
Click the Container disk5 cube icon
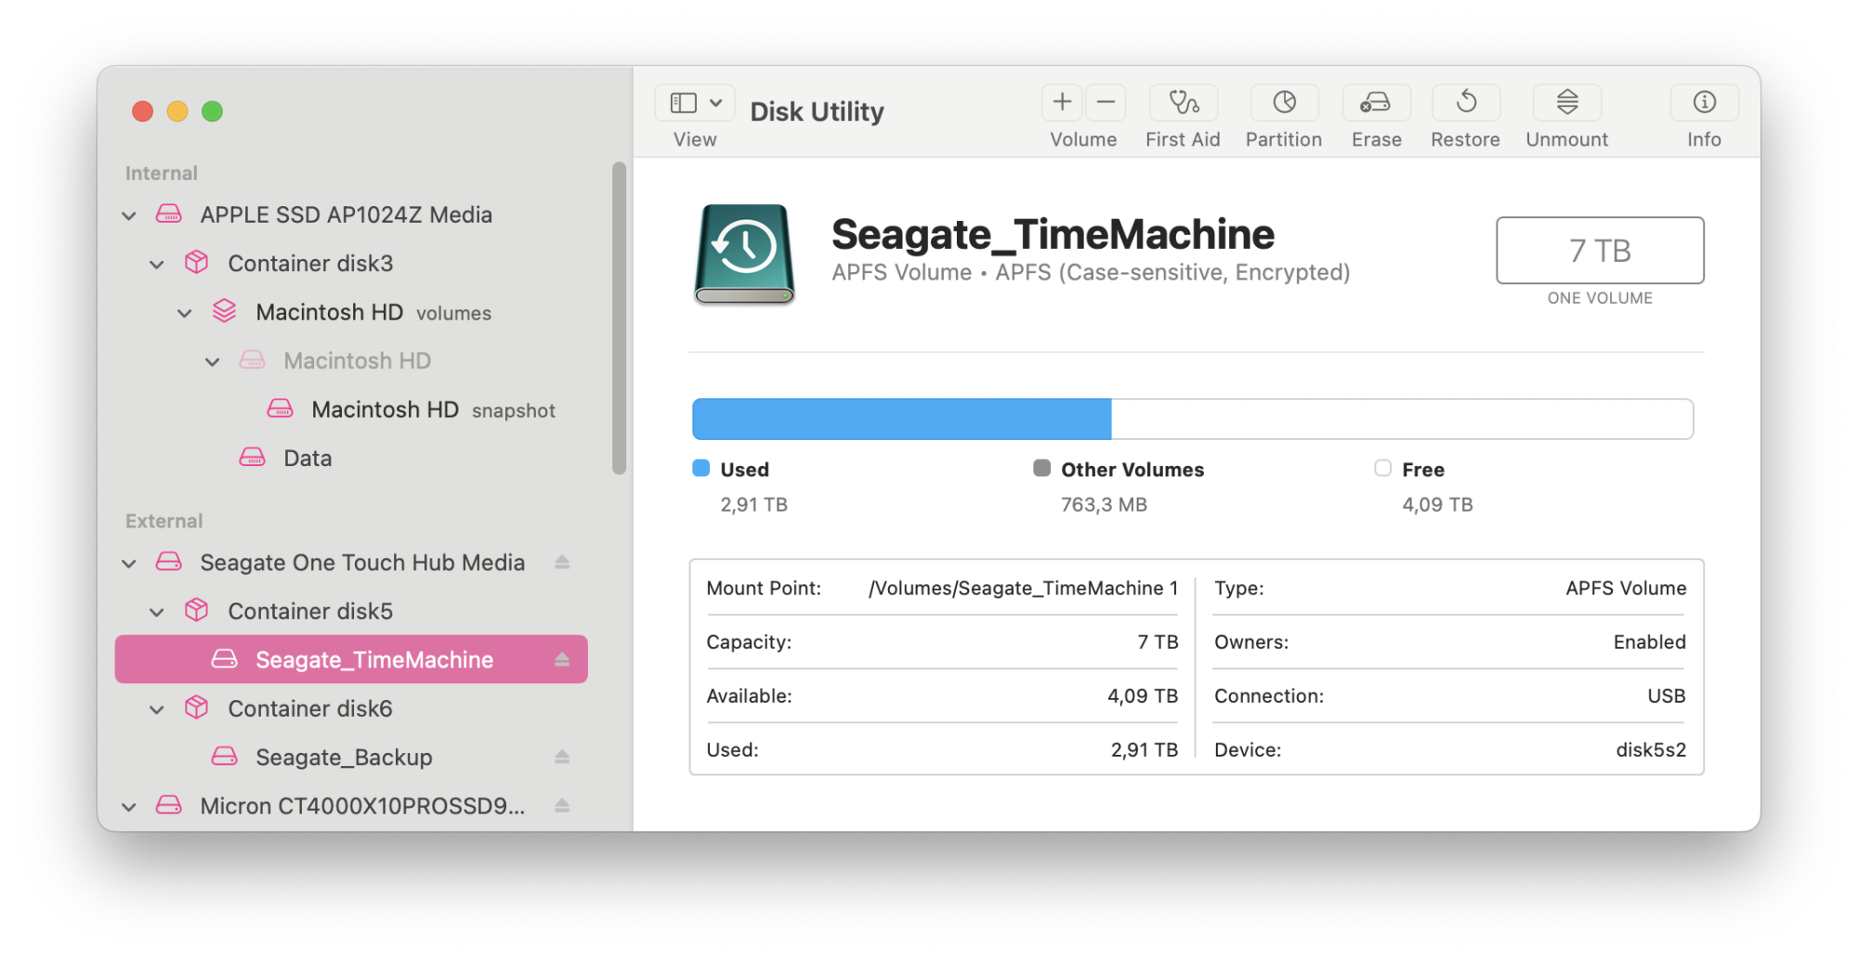pos(196,611)
